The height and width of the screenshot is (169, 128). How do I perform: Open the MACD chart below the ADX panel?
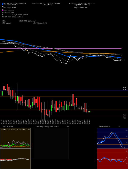point(15,159)
